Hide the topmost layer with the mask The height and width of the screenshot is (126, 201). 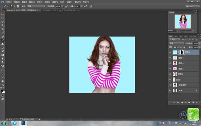click(x=170, y=52)
